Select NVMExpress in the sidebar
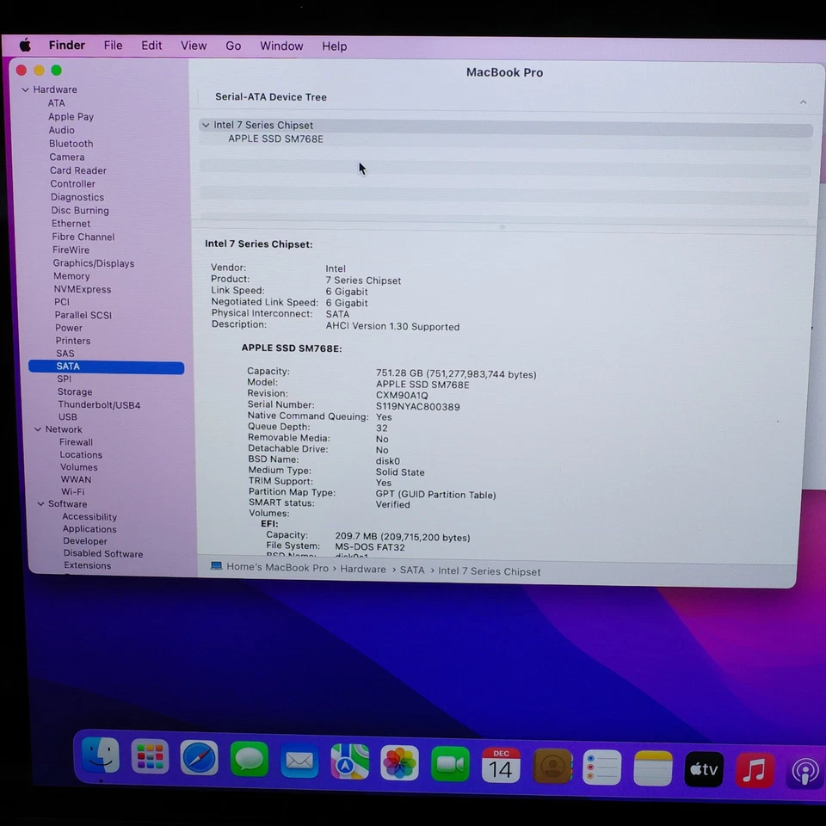Viewport: 826px width, 826px height. (x=82, y=289)
